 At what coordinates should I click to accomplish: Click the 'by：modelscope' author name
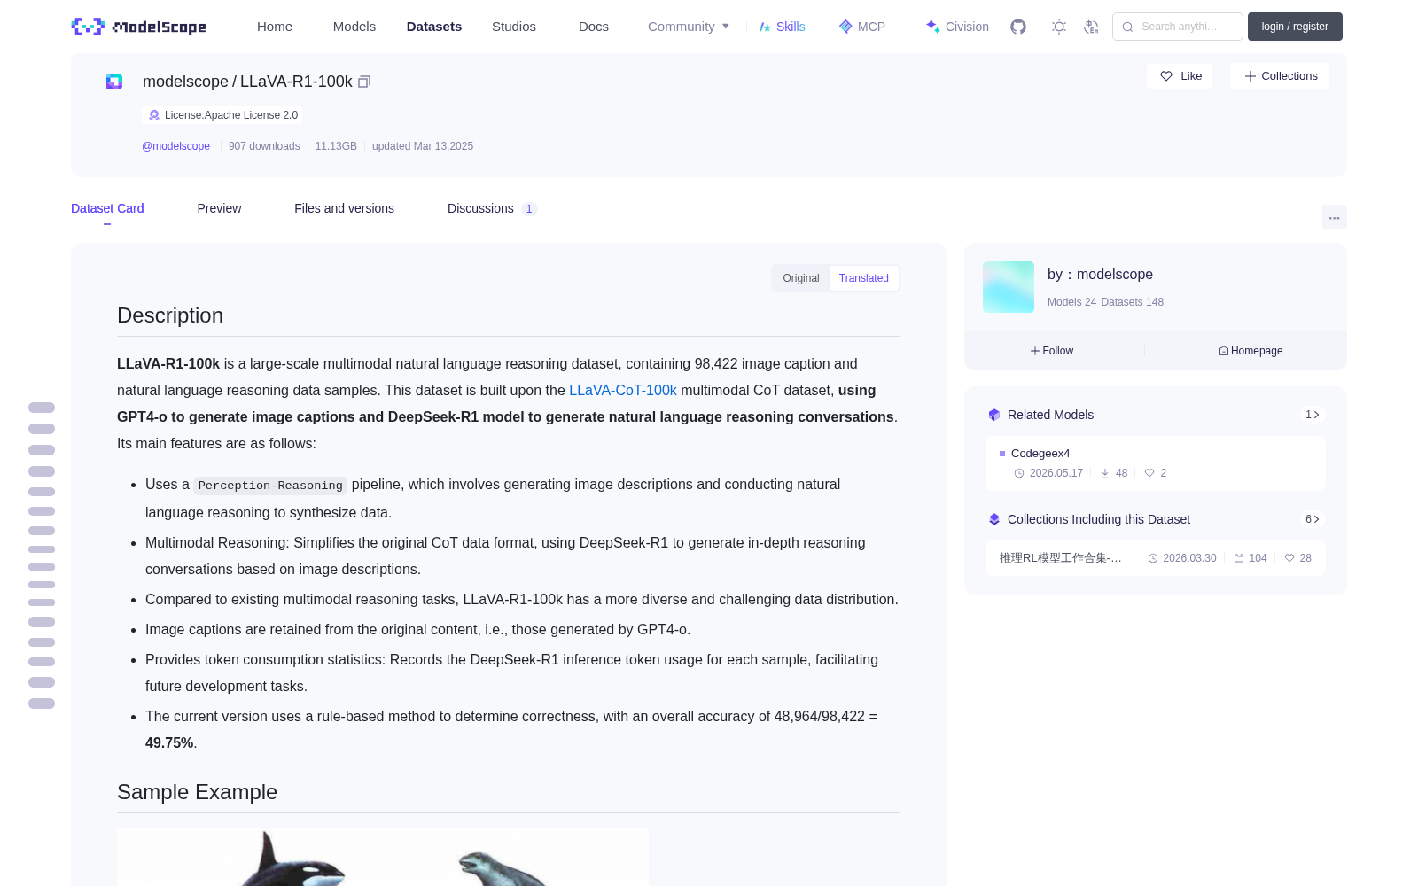coord(1100,275)
